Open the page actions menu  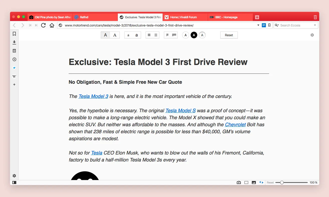[x=261, y=182]
